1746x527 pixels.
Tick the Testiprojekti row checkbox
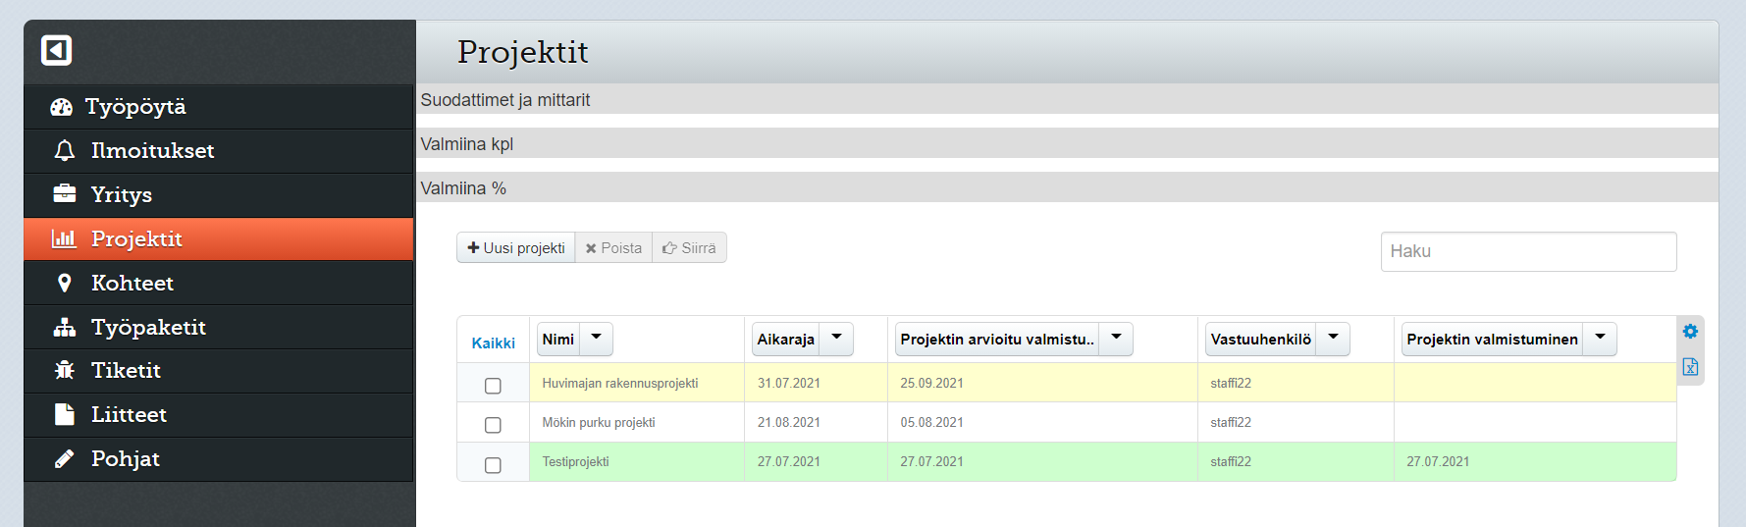click(493, 465)
